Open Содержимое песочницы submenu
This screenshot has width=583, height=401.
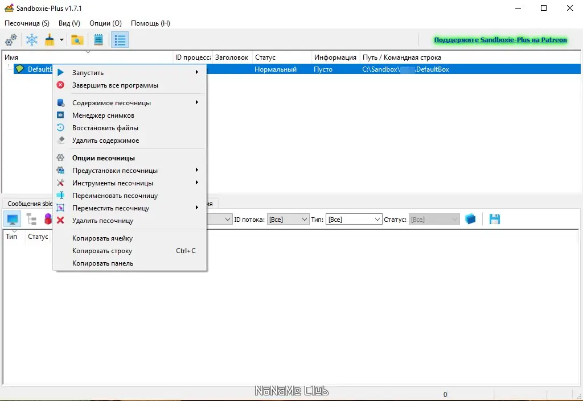pos(130,103)
